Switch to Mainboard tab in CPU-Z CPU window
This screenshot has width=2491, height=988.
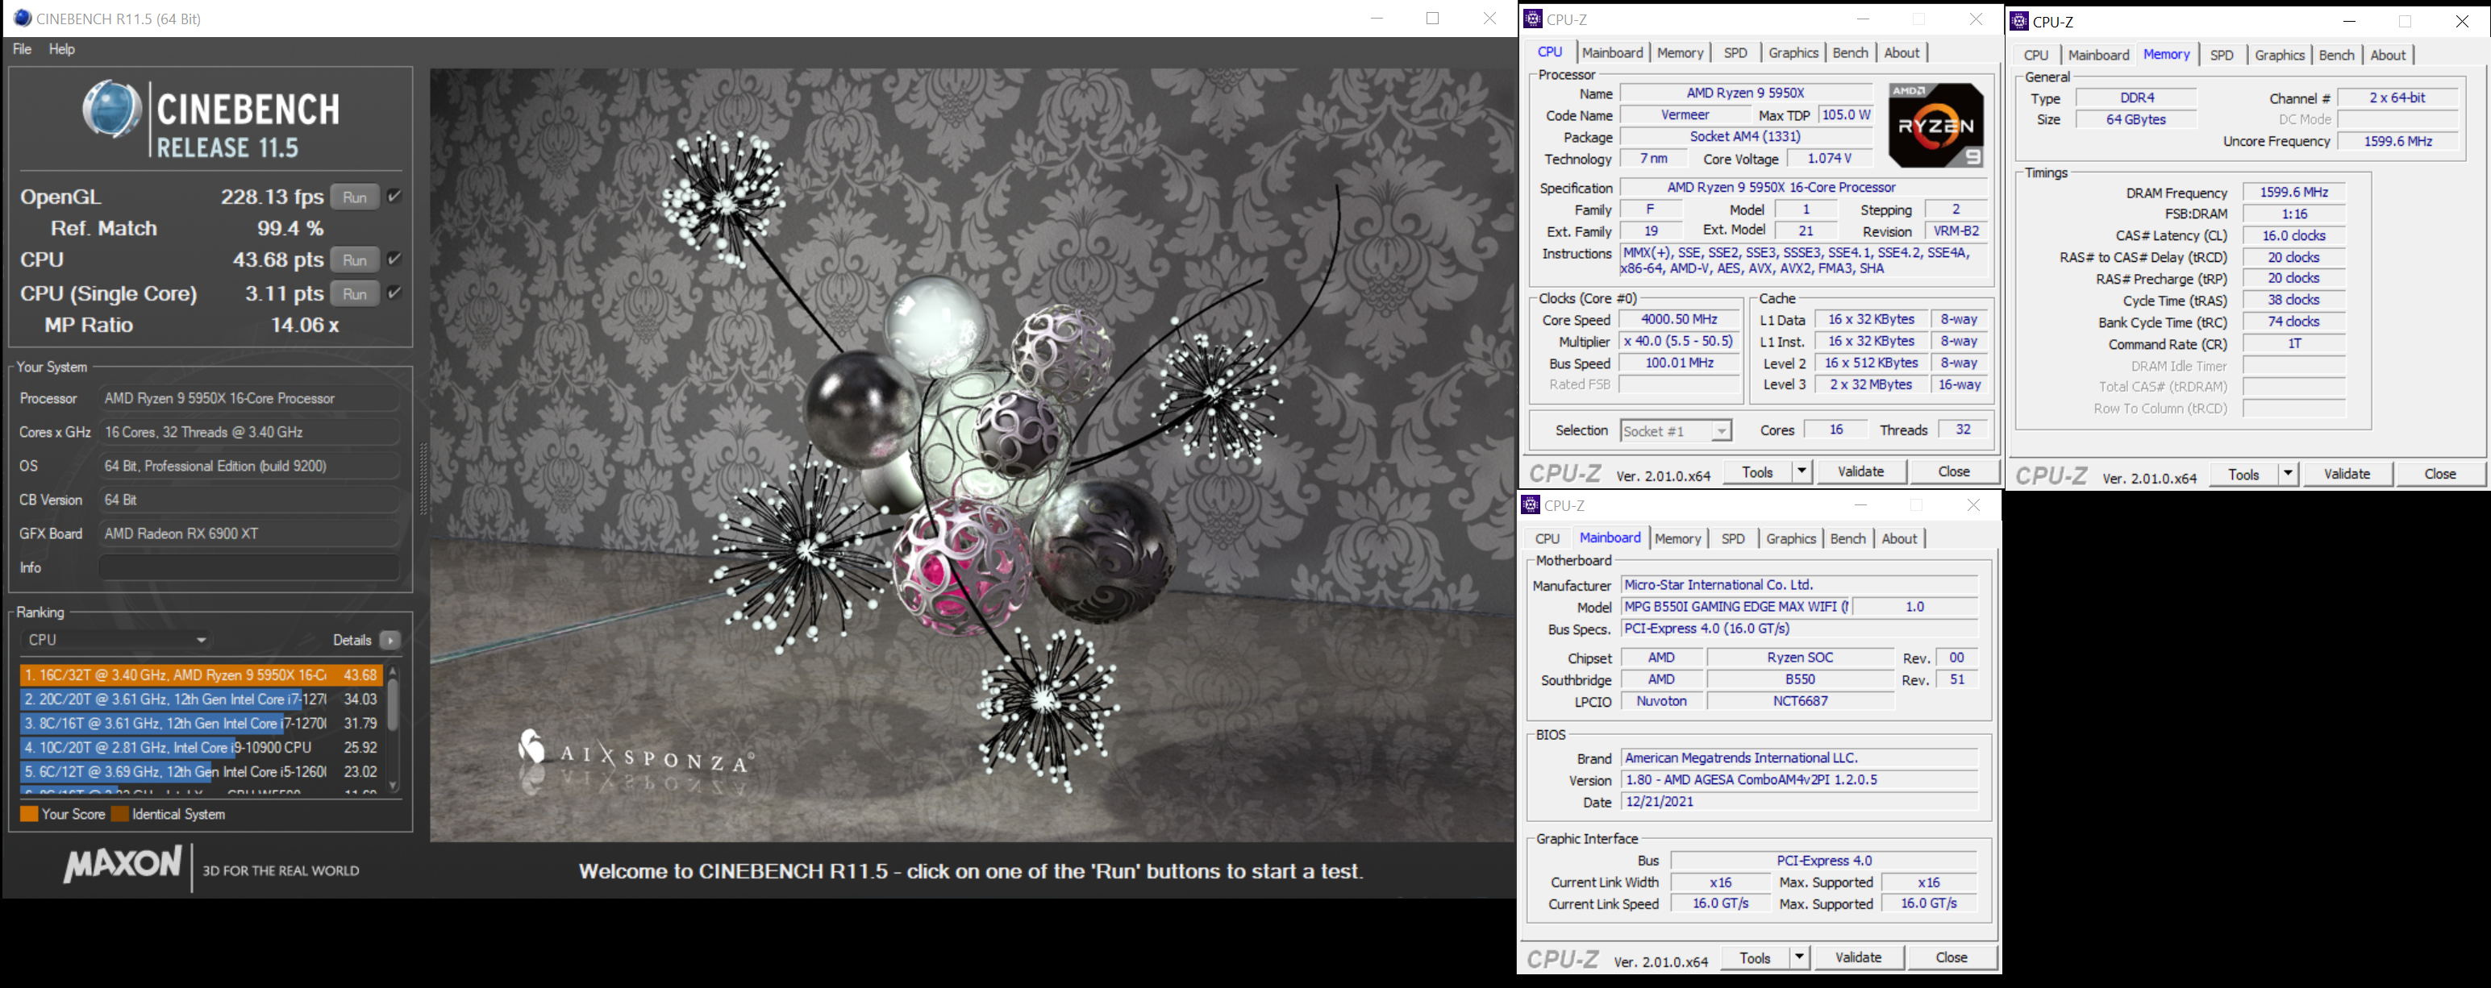(1612, 53)
